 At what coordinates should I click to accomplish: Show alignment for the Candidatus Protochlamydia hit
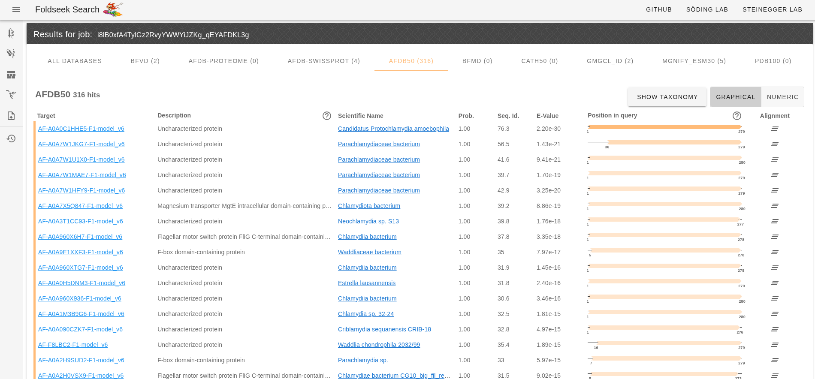tap(774, 129)
